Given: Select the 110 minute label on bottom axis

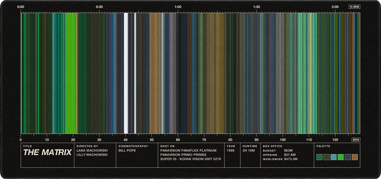Looking at the screenshot, I should [x=309, y=139].
